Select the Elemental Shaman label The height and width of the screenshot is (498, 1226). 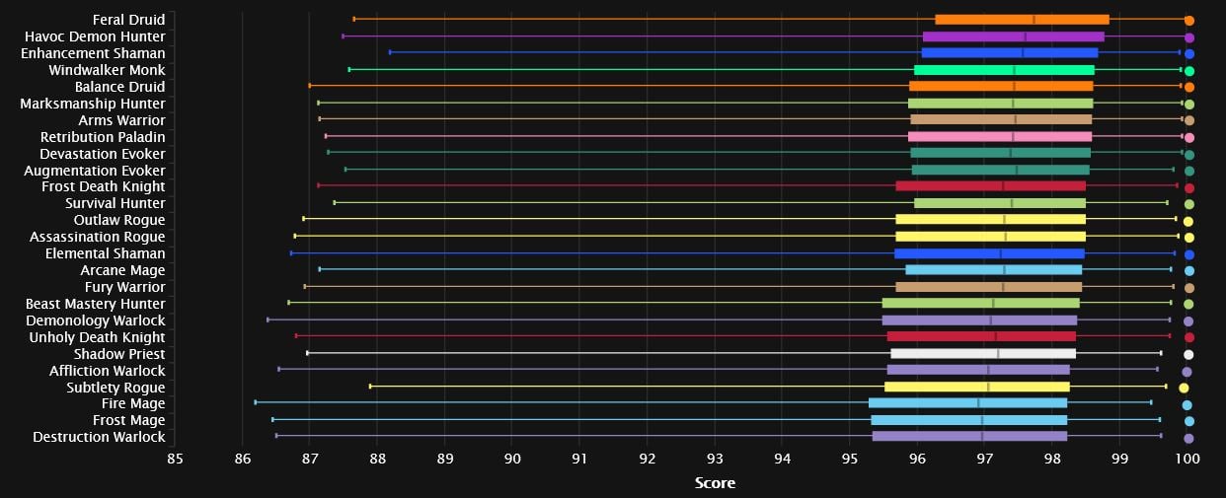107,254
